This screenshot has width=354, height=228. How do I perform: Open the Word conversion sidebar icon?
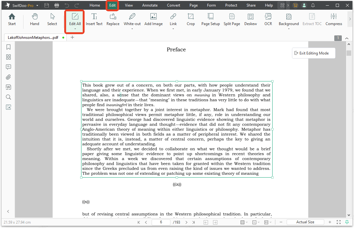coord(8,87)
